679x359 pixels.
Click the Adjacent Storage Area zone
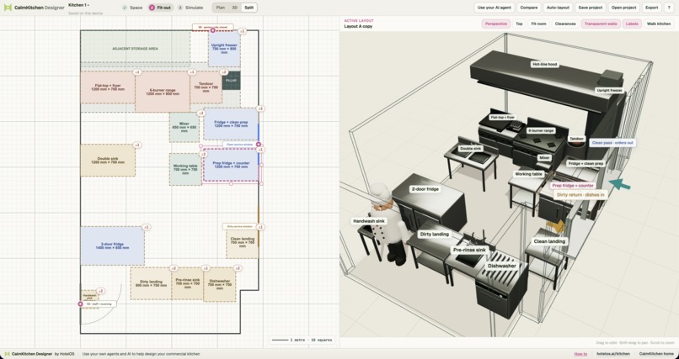[135, 49]
